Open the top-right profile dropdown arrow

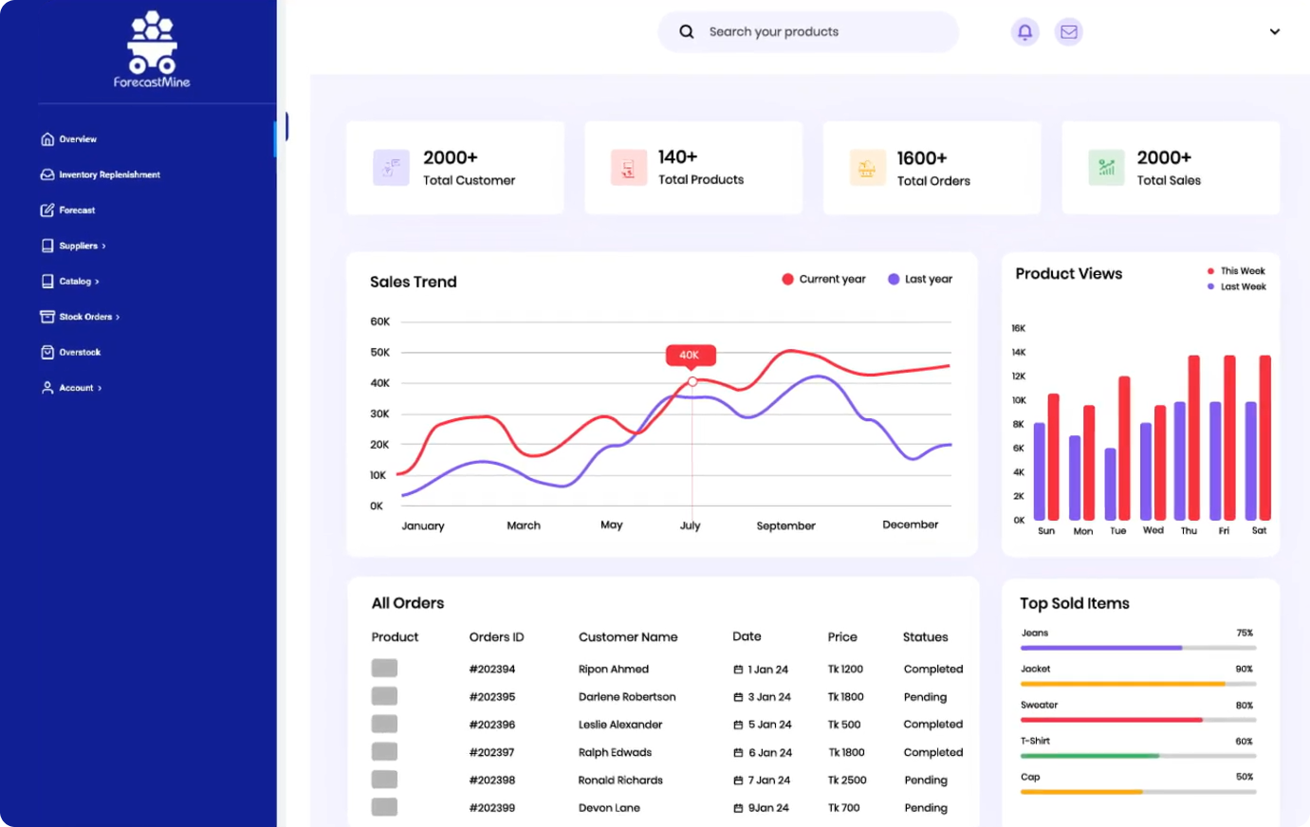tap(1274, 32)
